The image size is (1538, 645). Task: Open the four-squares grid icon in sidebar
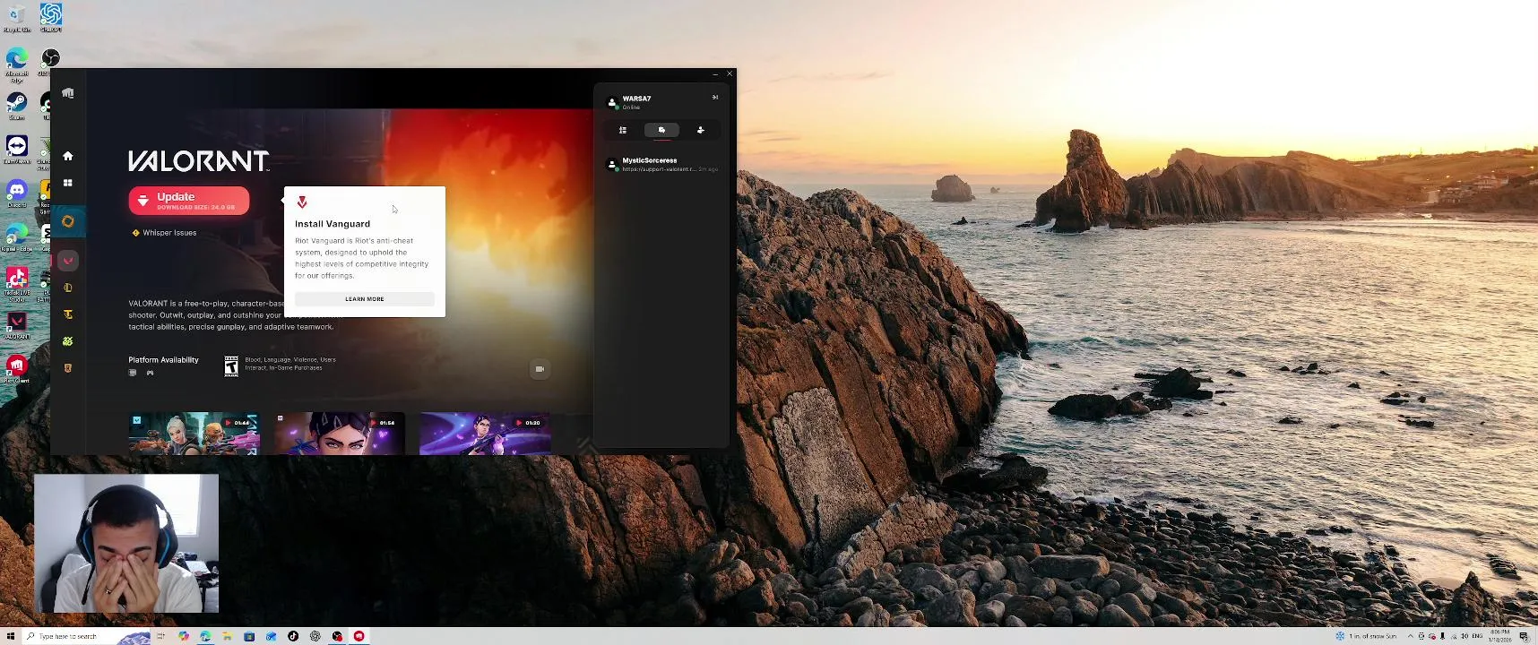point(68,183)
